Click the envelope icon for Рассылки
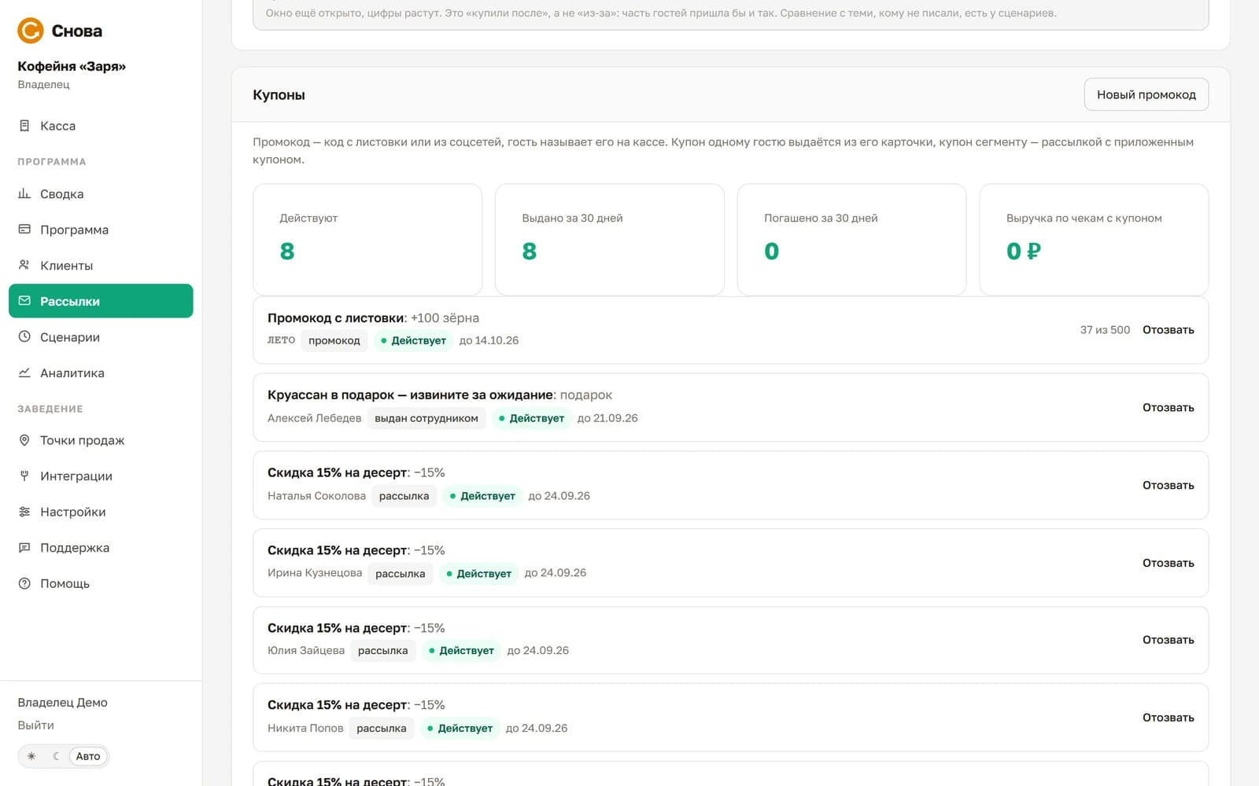The width and height of the screenshot is (1259, 786). point(24,301)
